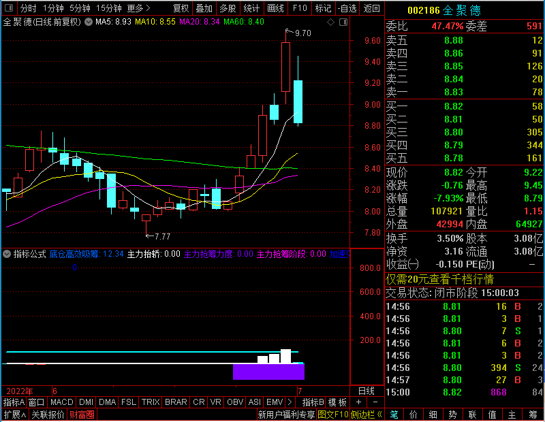Click 买一 price 8.82

tap(454, 106)
